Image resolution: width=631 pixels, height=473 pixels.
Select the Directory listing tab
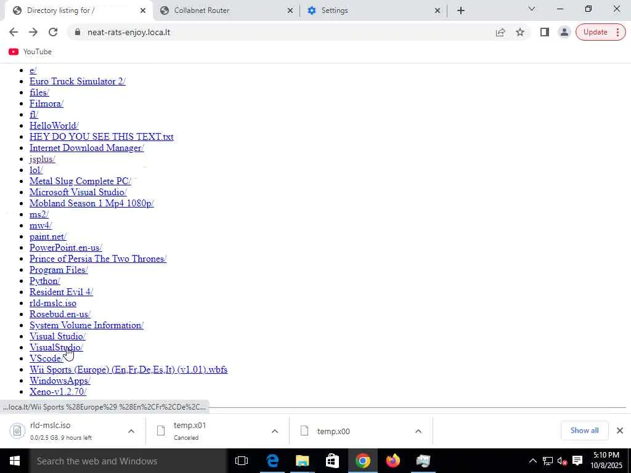[78, 10]
